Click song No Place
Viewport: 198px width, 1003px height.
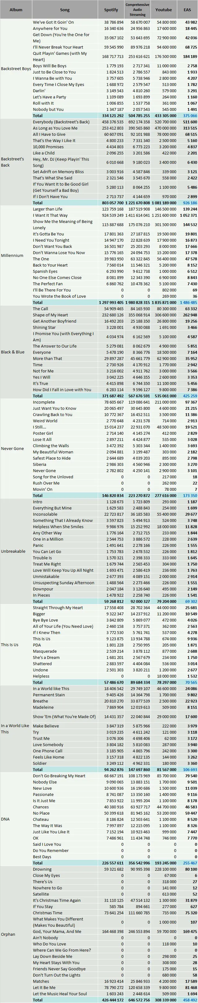click(x=41, y=813)
